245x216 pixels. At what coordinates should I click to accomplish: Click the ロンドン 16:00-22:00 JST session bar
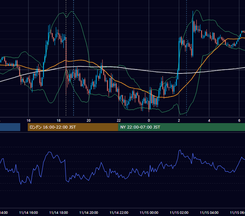click(73, 127)
